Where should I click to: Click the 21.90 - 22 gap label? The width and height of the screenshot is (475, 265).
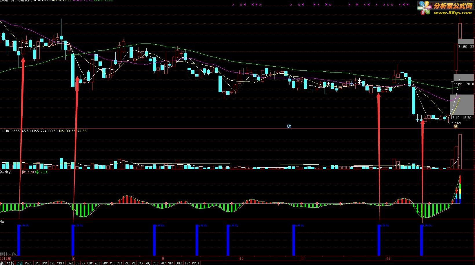pos(466,46)
